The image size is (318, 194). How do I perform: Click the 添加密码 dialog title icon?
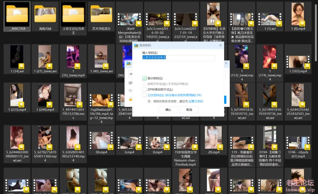click(136, 45)
